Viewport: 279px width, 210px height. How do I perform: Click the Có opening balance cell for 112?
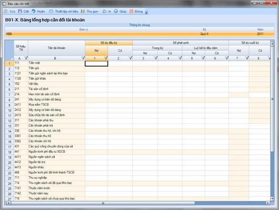120,69
